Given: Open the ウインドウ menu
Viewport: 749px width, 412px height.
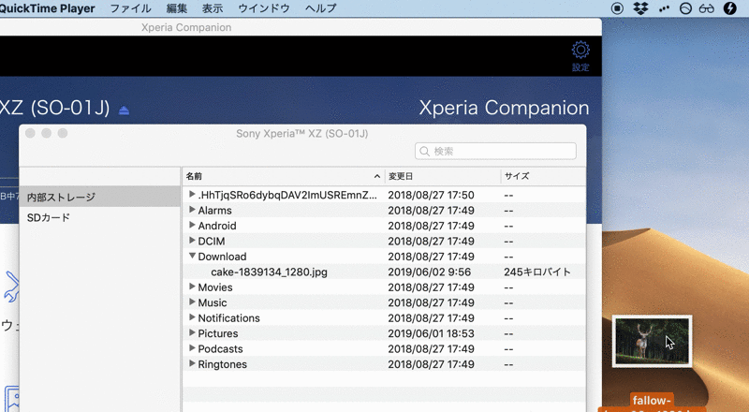Looking at the screenshot, I should coord(263,8).
